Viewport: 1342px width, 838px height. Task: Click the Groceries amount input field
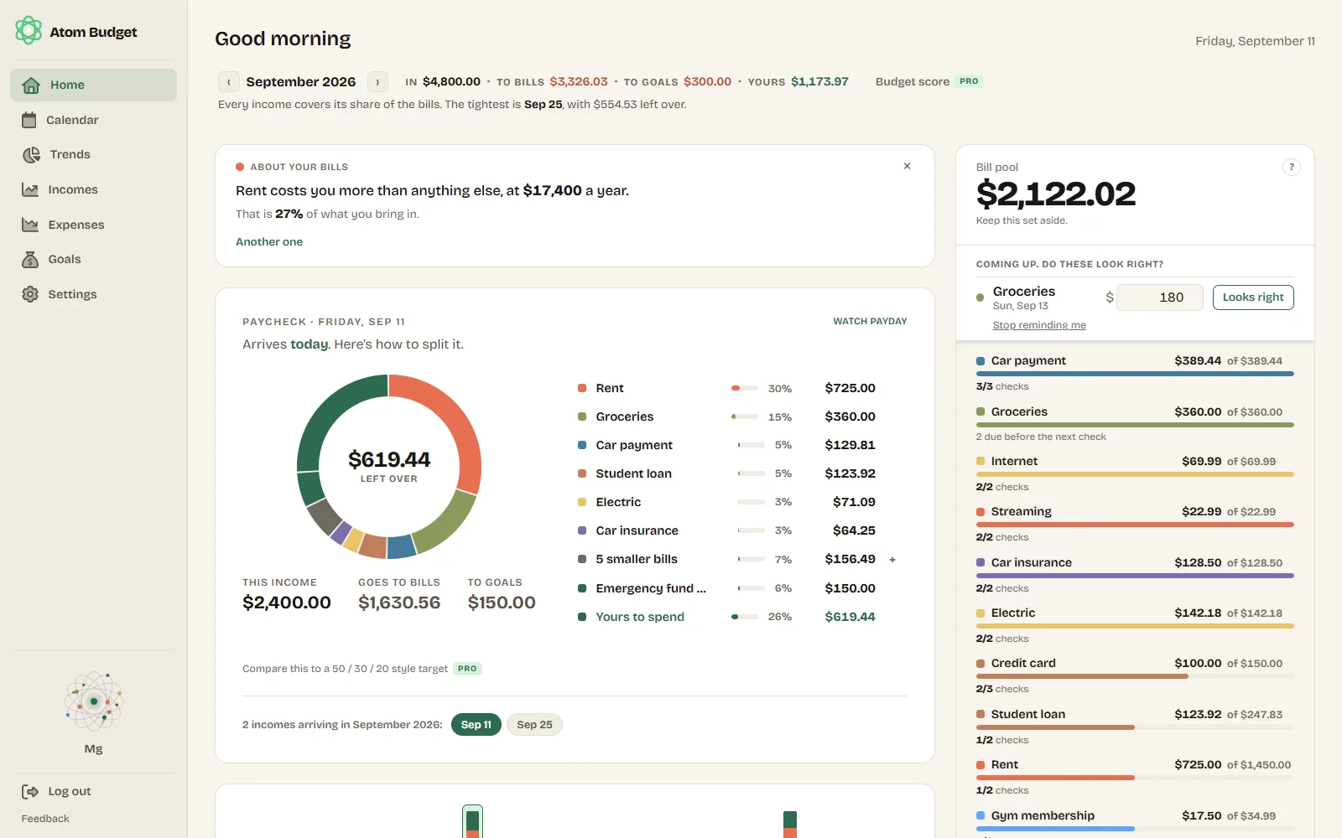(x=1161, y=297)
